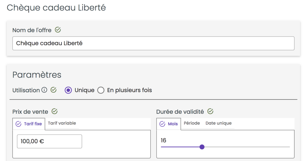Screen dimensions: 306x161
Task: Click the purple check icon in Mois tab
Action: pos(162,124)
